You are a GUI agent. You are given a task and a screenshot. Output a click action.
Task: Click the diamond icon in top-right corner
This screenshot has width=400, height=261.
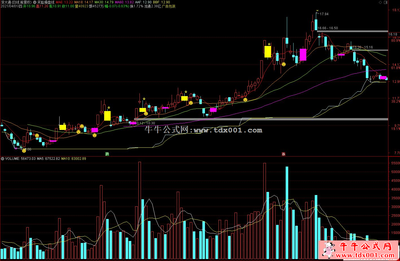pyautogui.click(x=380, y=2)
